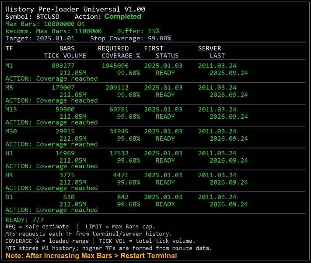Click the COVERAGE % column header
Screen dimensions: 311x263
pos(121,56)
